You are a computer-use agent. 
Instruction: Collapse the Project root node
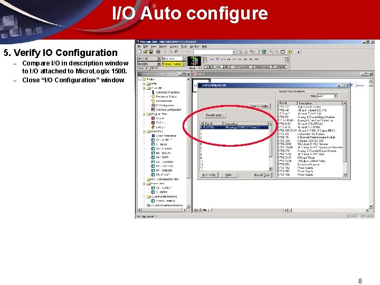pos(139,79)
